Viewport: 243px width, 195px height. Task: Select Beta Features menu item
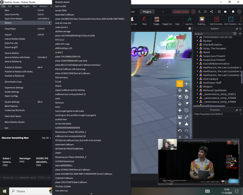(26, 106)
